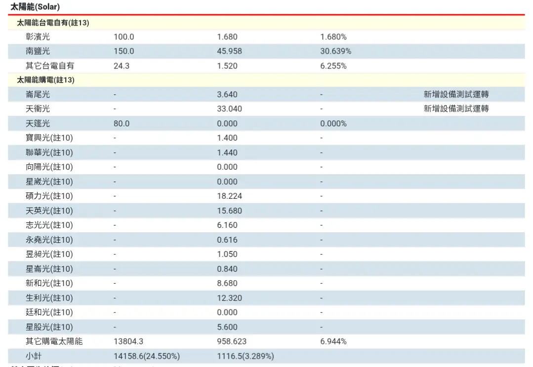The image size is (533, 367).
Task: Click the 958.623 generation value
Action: (232, 341)
